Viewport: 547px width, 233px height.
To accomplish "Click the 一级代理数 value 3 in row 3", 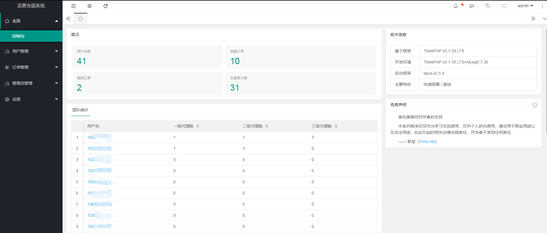I will (174, 160).
